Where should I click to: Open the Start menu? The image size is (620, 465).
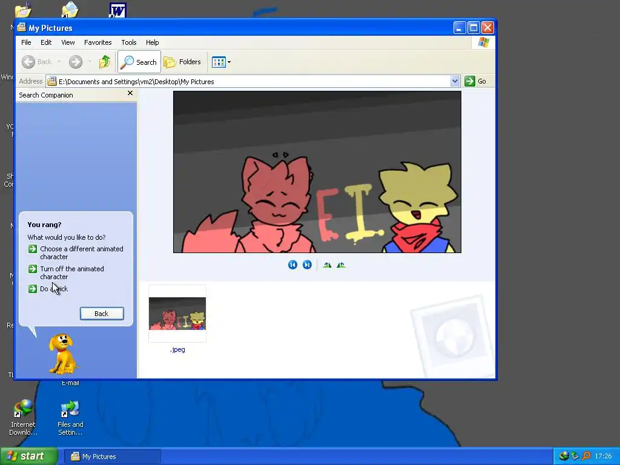coord(29,457)
